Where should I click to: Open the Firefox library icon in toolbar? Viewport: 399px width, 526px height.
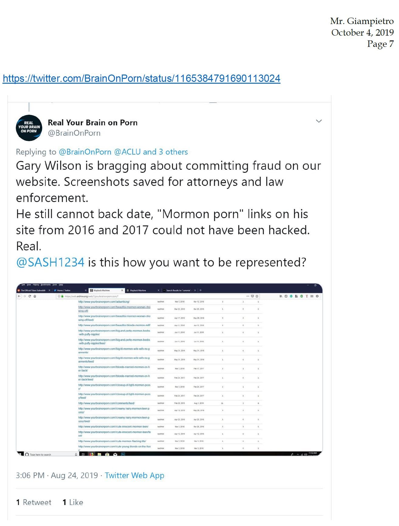click(x=281, y=296)
